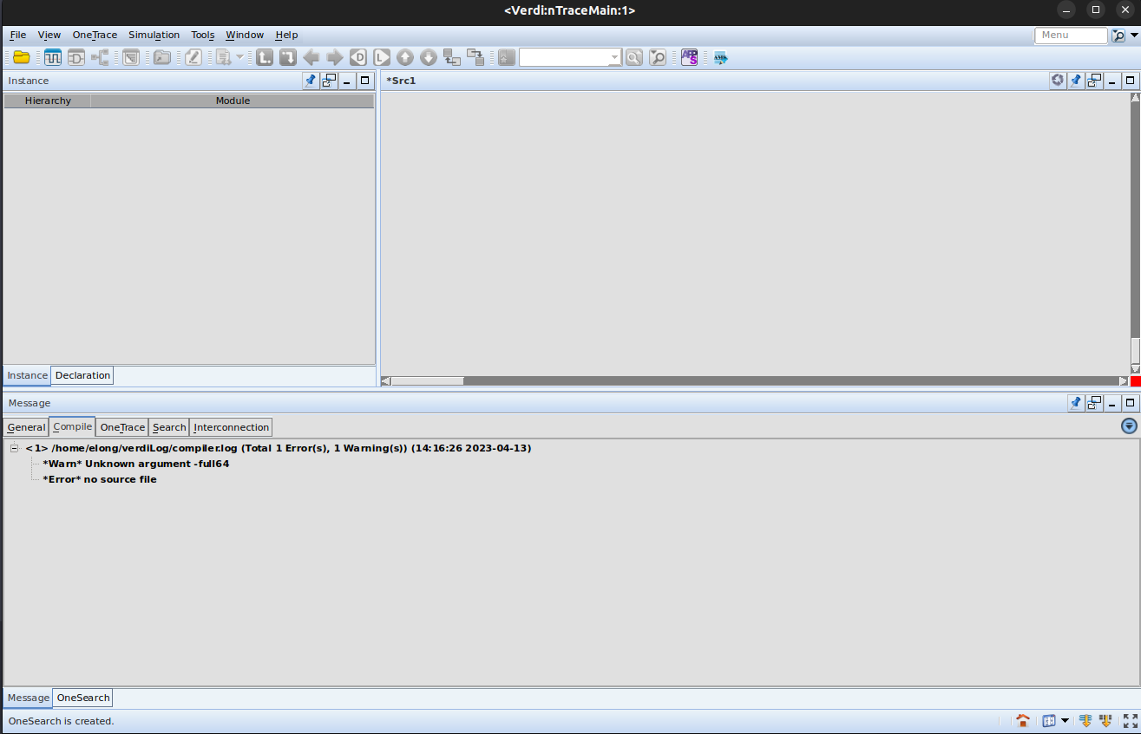Click the full-screen arrows icon in status bar
Screen dimensions: 1141x734
click(1130, 721)
